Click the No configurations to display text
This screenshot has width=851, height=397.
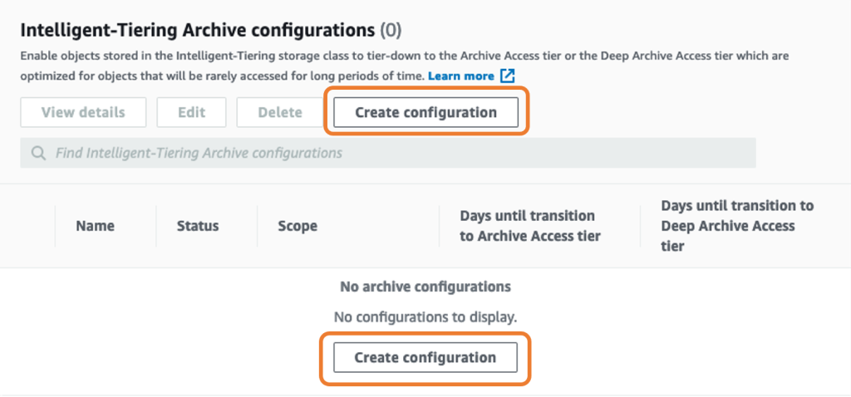(x=425, y=317)
